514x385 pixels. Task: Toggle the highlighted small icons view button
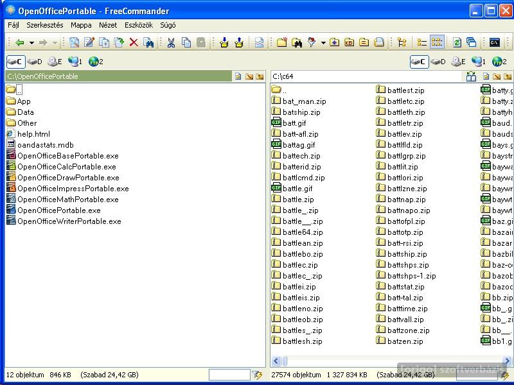[x=437, y=42]
